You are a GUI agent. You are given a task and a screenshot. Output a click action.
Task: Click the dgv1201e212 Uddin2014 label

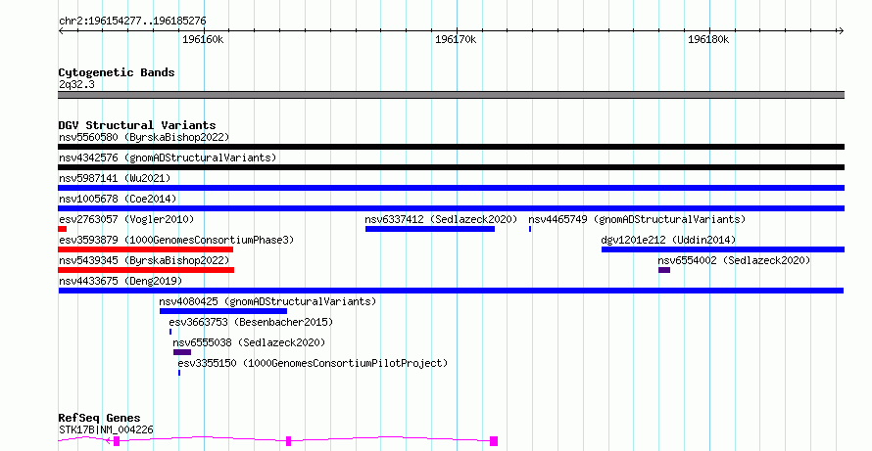pos(668,240)
